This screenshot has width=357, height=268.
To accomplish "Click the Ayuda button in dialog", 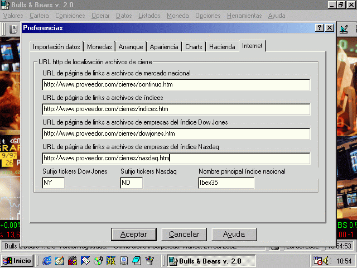I will (234, 234).
